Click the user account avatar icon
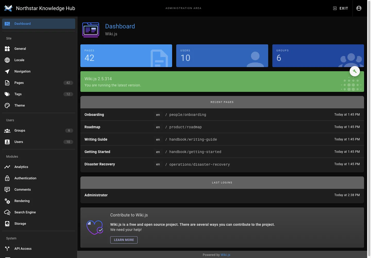 tap(359, 8)
